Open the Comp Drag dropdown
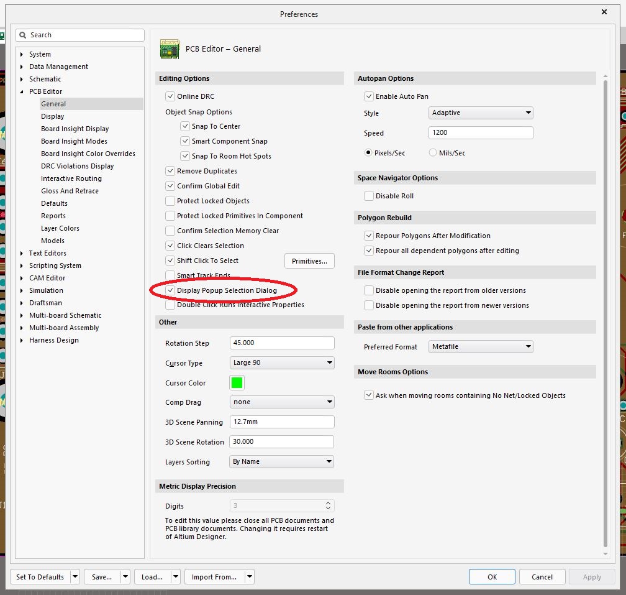The image size is (626, 595). 282,402
